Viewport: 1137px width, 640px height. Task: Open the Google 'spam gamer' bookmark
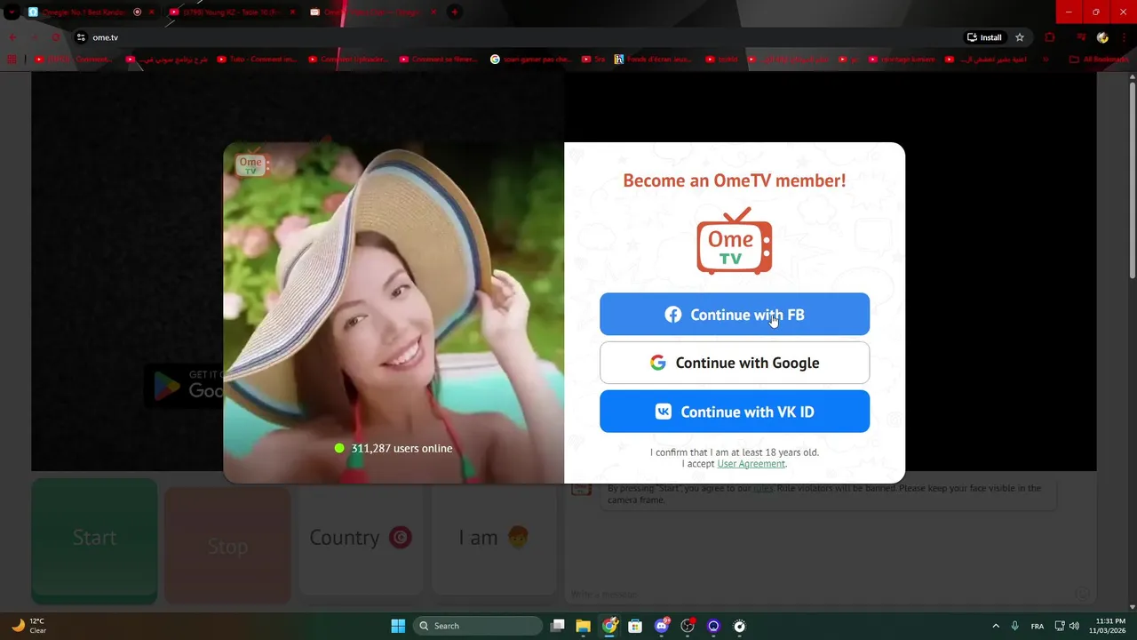530,60
